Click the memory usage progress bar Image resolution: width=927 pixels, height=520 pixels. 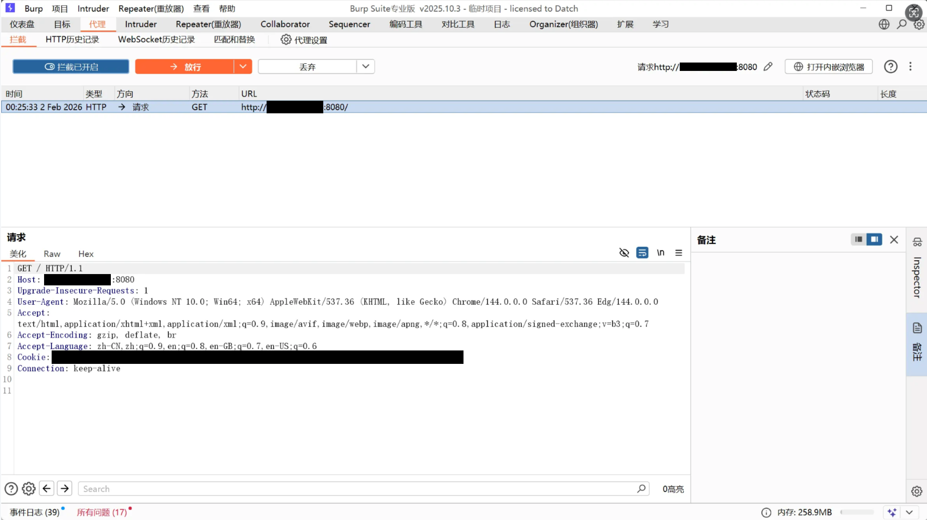pos(857,512)
